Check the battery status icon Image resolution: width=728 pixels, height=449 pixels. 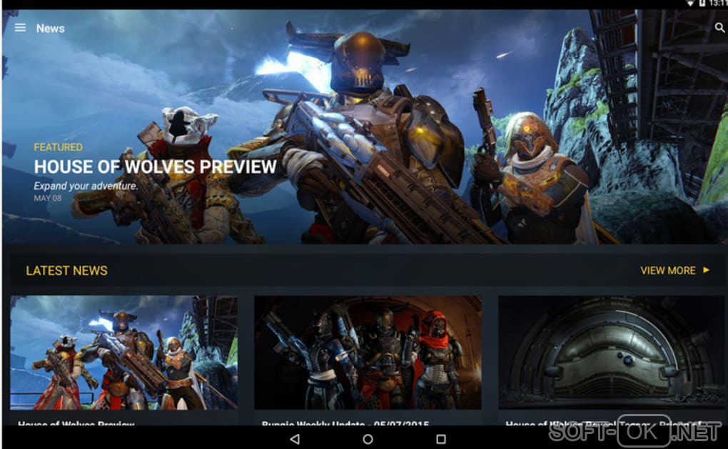pyautogui.click(x=702, y=4)
